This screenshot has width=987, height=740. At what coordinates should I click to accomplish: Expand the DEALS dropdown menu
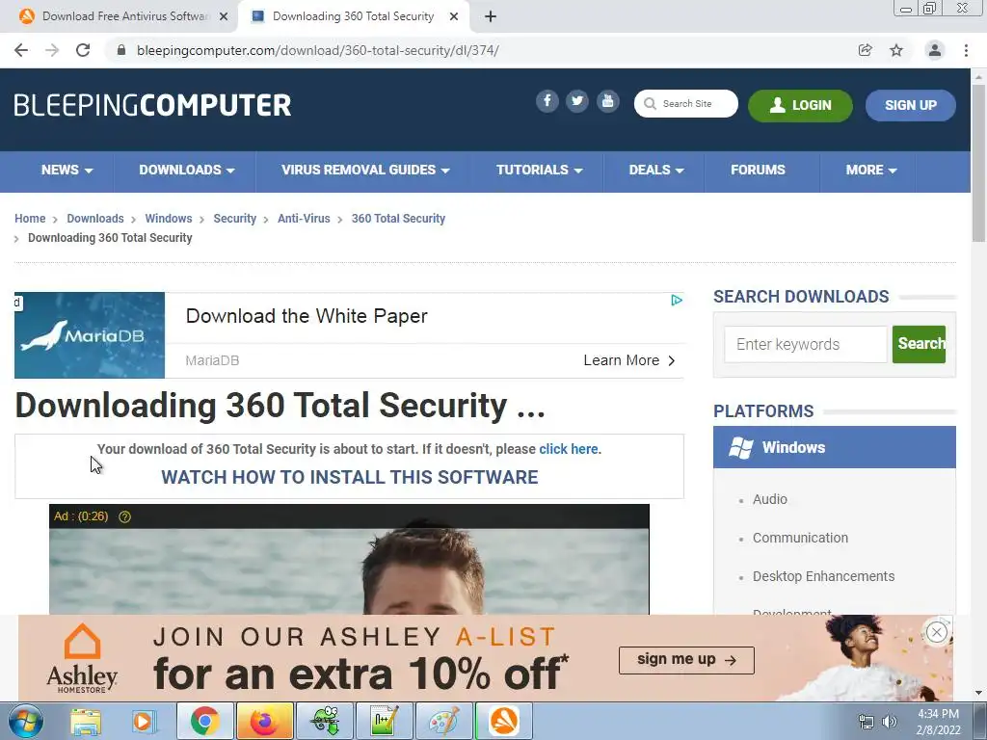pos(655,170)
